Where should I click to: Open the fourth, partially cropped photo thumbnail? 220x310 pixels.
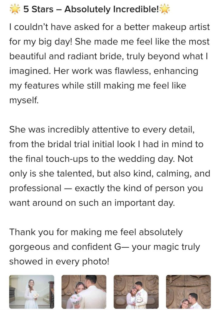(x=188, y=292)
